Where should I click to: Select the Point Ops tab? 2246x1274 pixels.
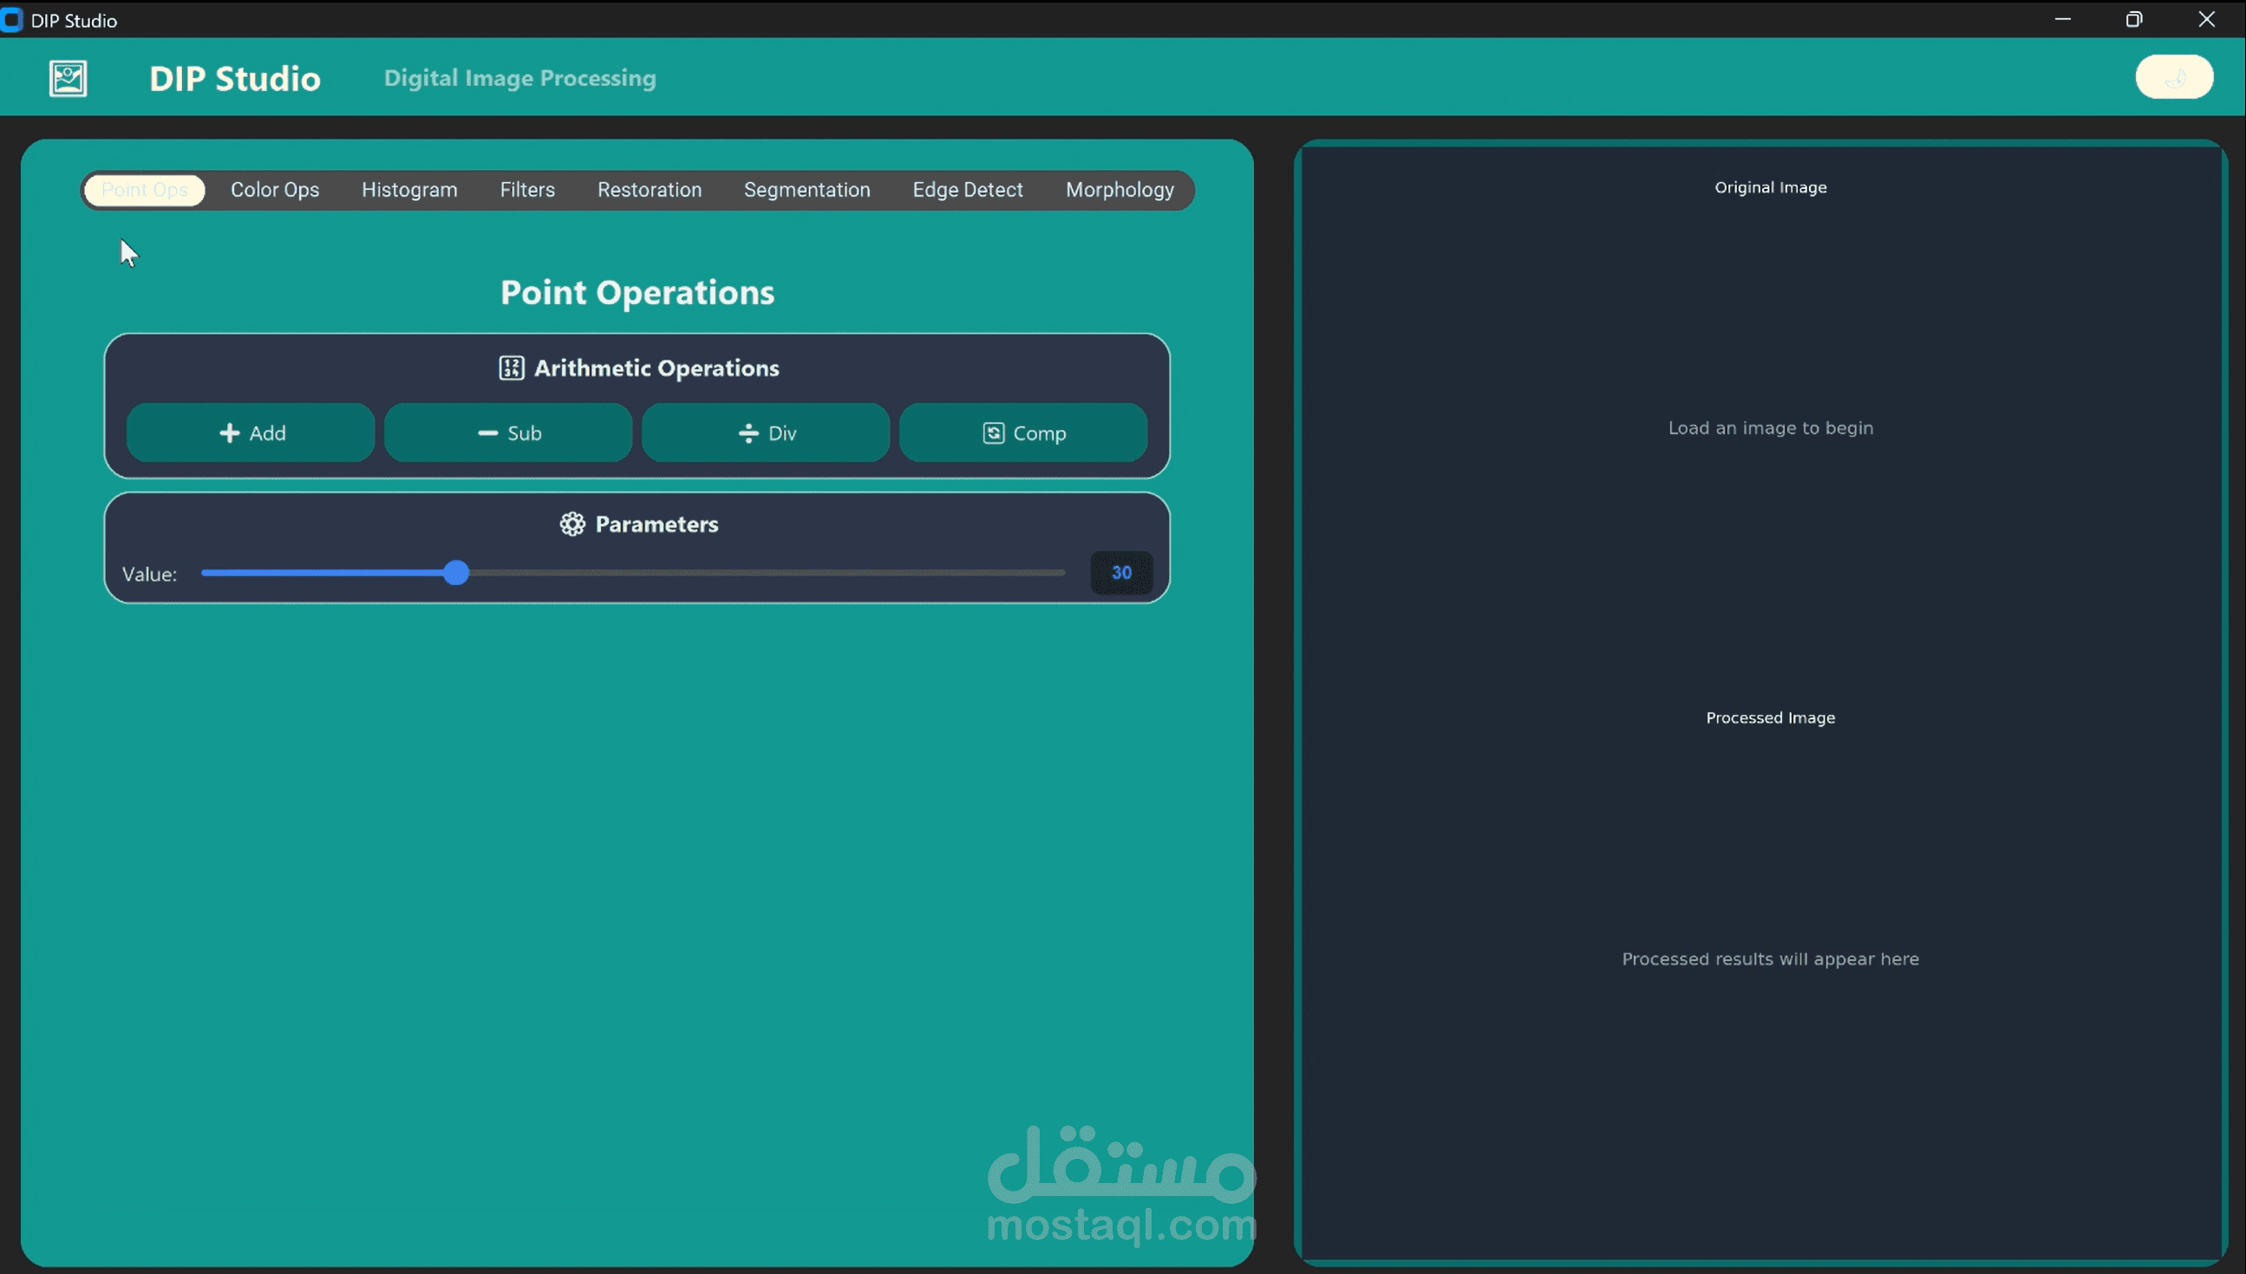(145, 190)
